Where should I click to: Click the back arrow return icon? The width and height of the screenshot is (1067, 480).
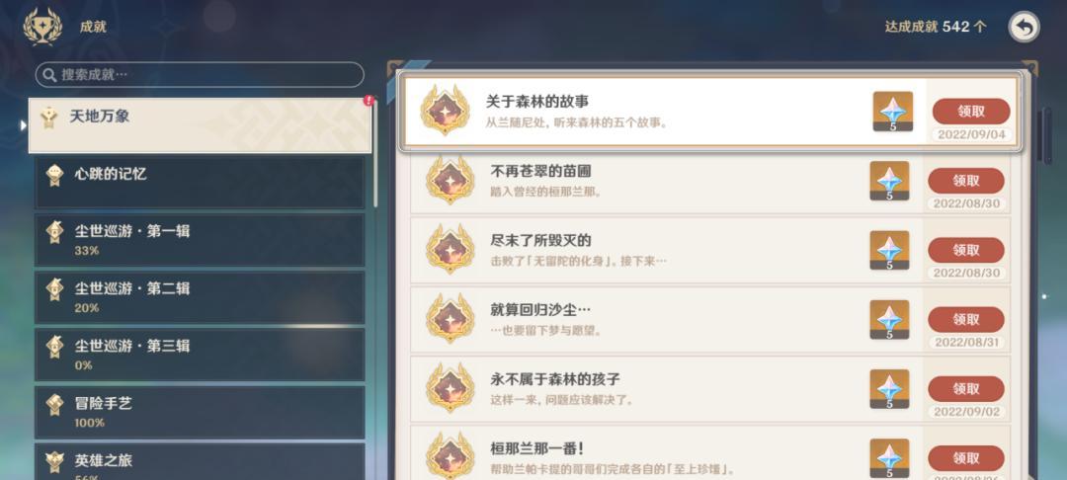tap(1024, 28)
